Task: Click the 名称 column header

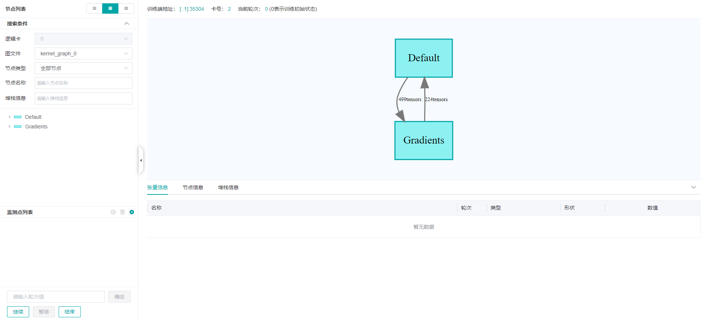Action: point(156,208)
